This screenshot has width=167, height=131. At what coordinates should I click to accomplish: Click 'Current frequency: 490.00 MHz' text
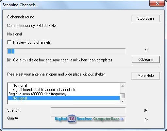[x=31, y=26]
